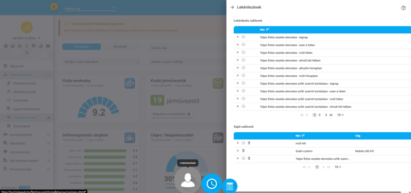
Task: Sort query templates by the Név column
Action: (264, 30)
